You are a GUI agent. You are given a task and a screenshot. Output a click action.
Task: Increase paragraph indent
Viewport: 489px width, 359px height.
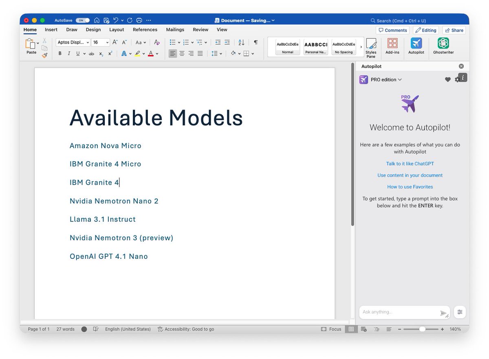tap(227, 42)
